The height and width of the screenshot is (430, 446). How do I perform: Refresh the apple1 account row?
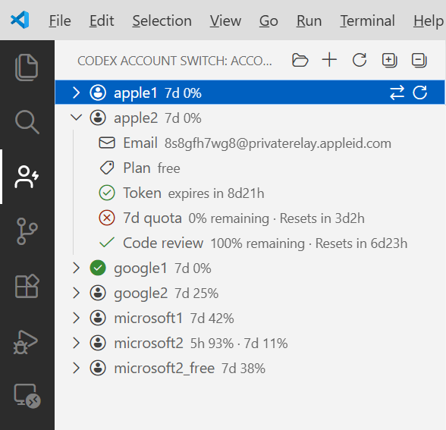[420, 93]
